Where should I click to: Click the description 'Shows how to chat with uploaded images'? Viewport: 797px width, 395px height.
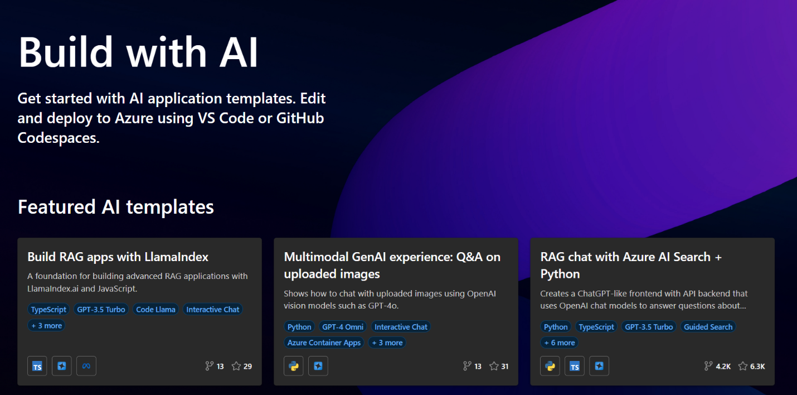(x=390, y=300)
